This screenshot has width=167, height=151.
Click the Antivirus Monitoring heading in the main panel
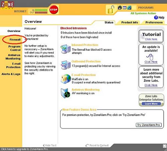[86, 90]
